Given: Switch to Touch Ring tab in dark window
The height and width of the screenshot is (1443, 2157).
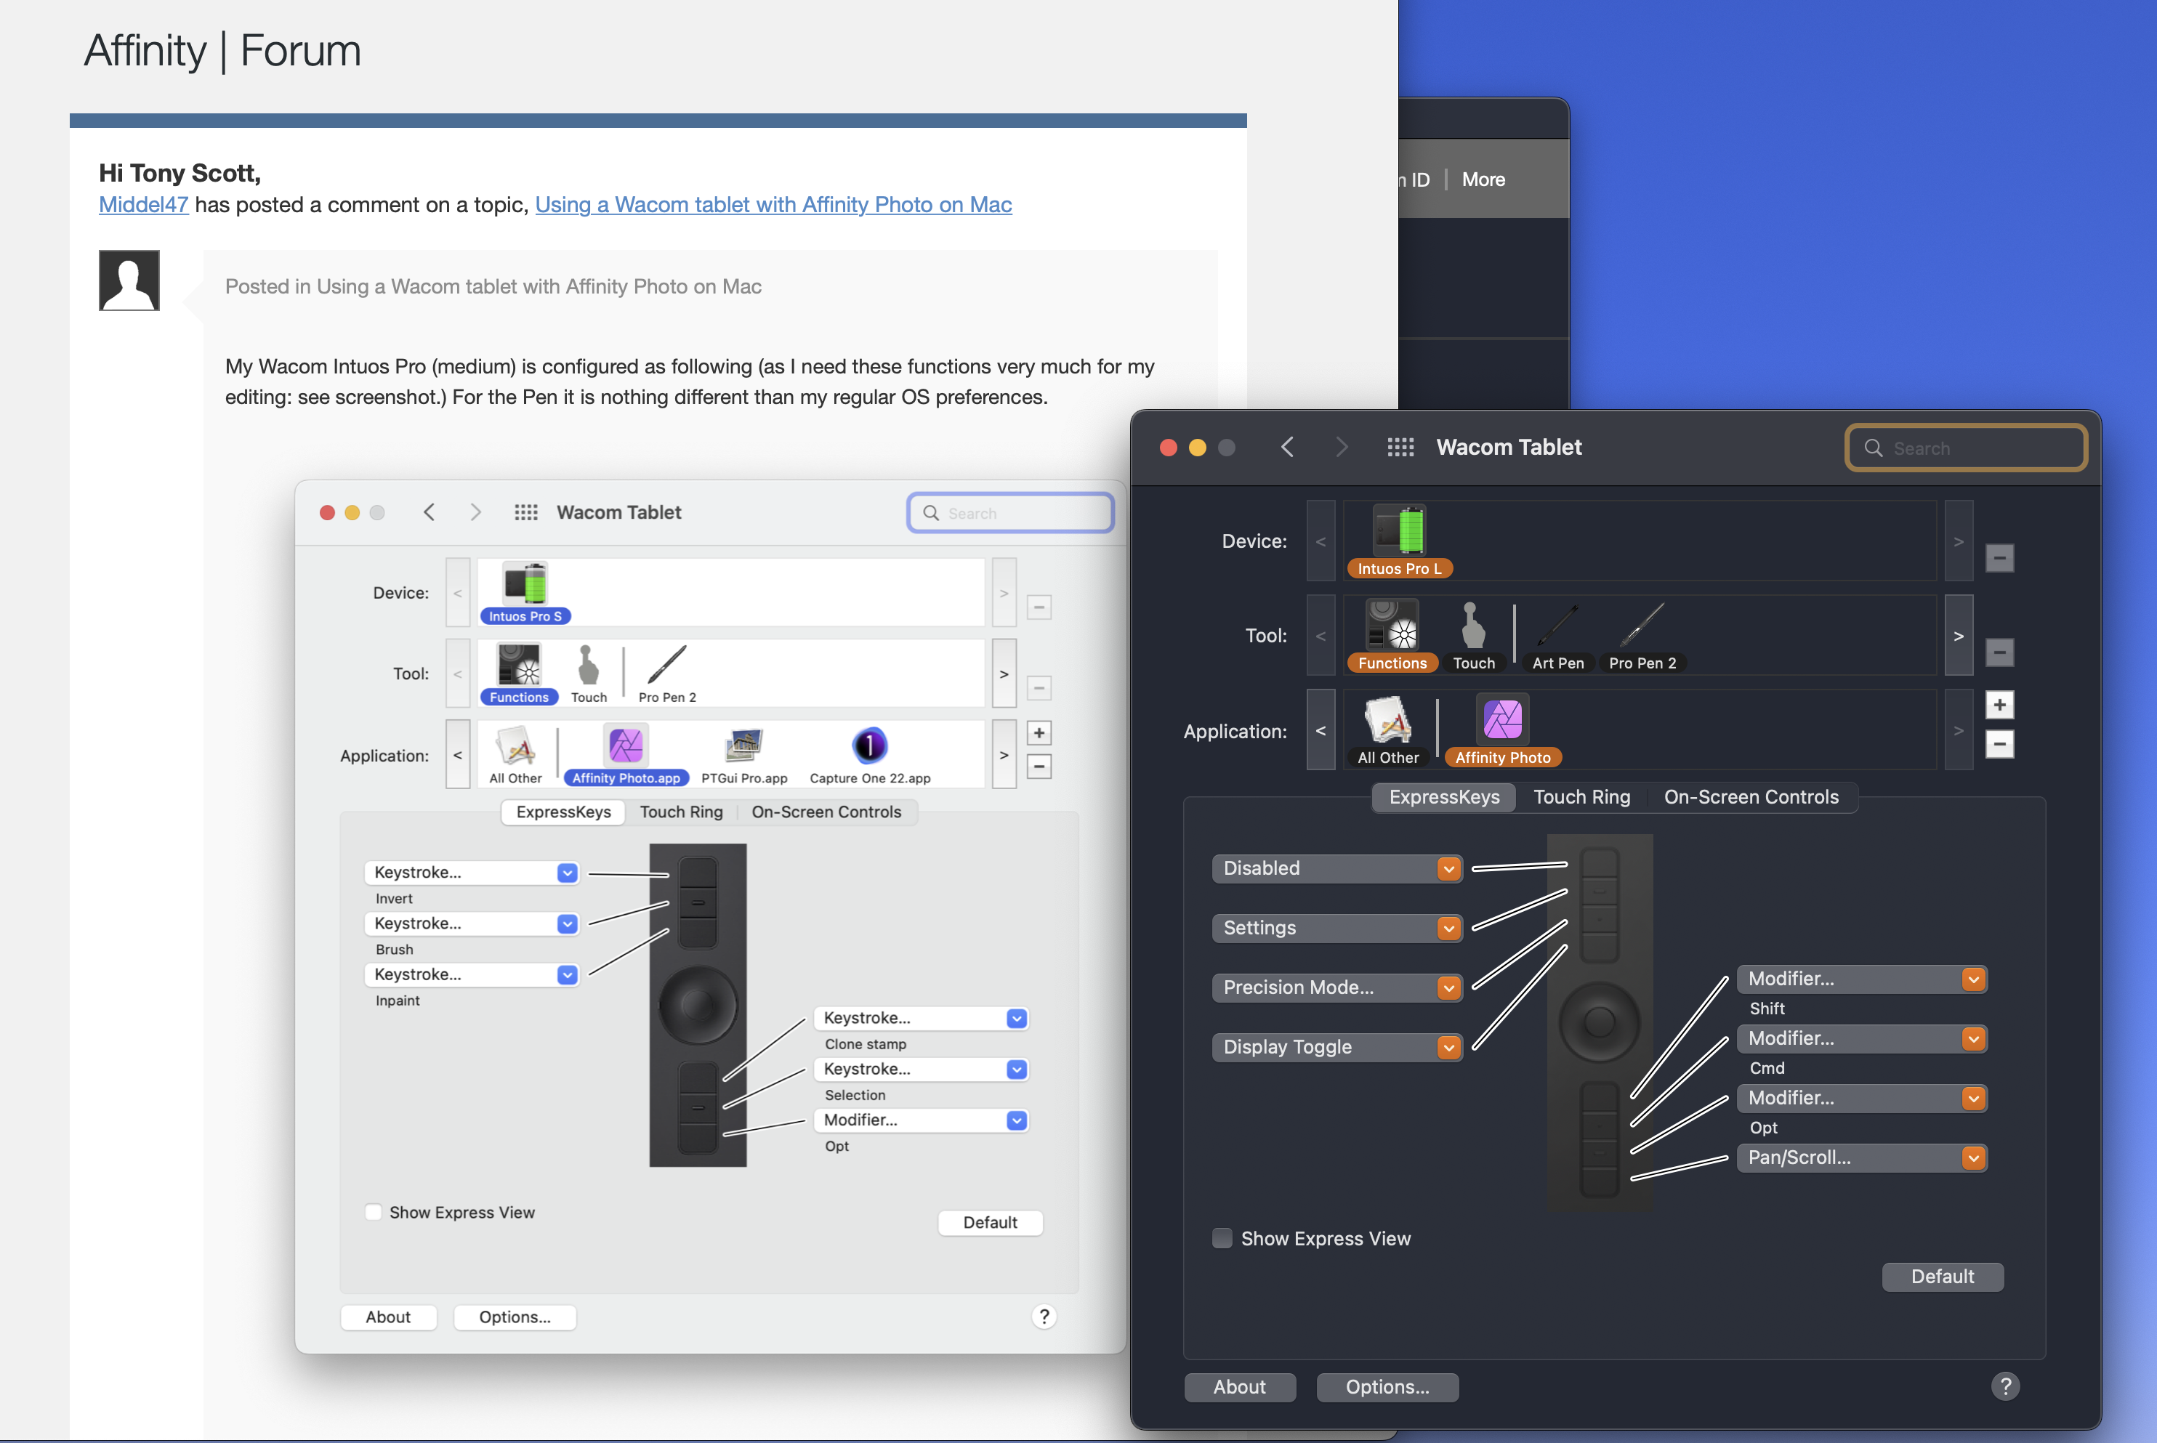Looking at the screenshot, I should 1581,797.
